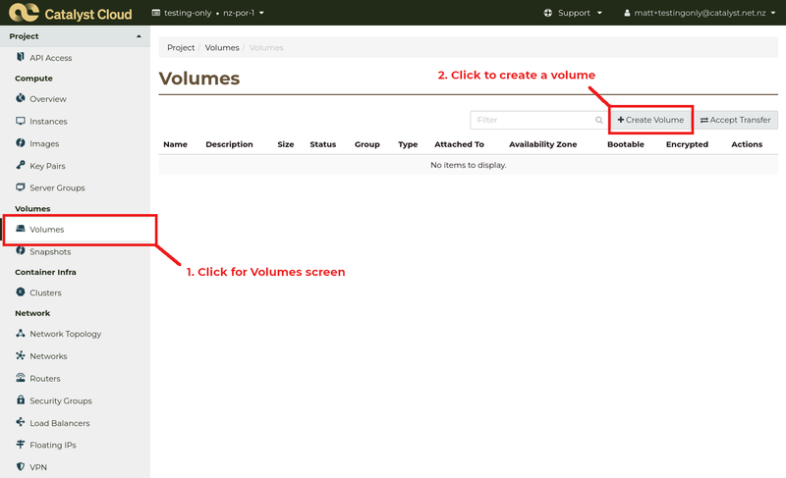The width and height of the screenshot is (786, 478).
Task: Click the Catalyst Cloud logo
Action: [71, 13]
